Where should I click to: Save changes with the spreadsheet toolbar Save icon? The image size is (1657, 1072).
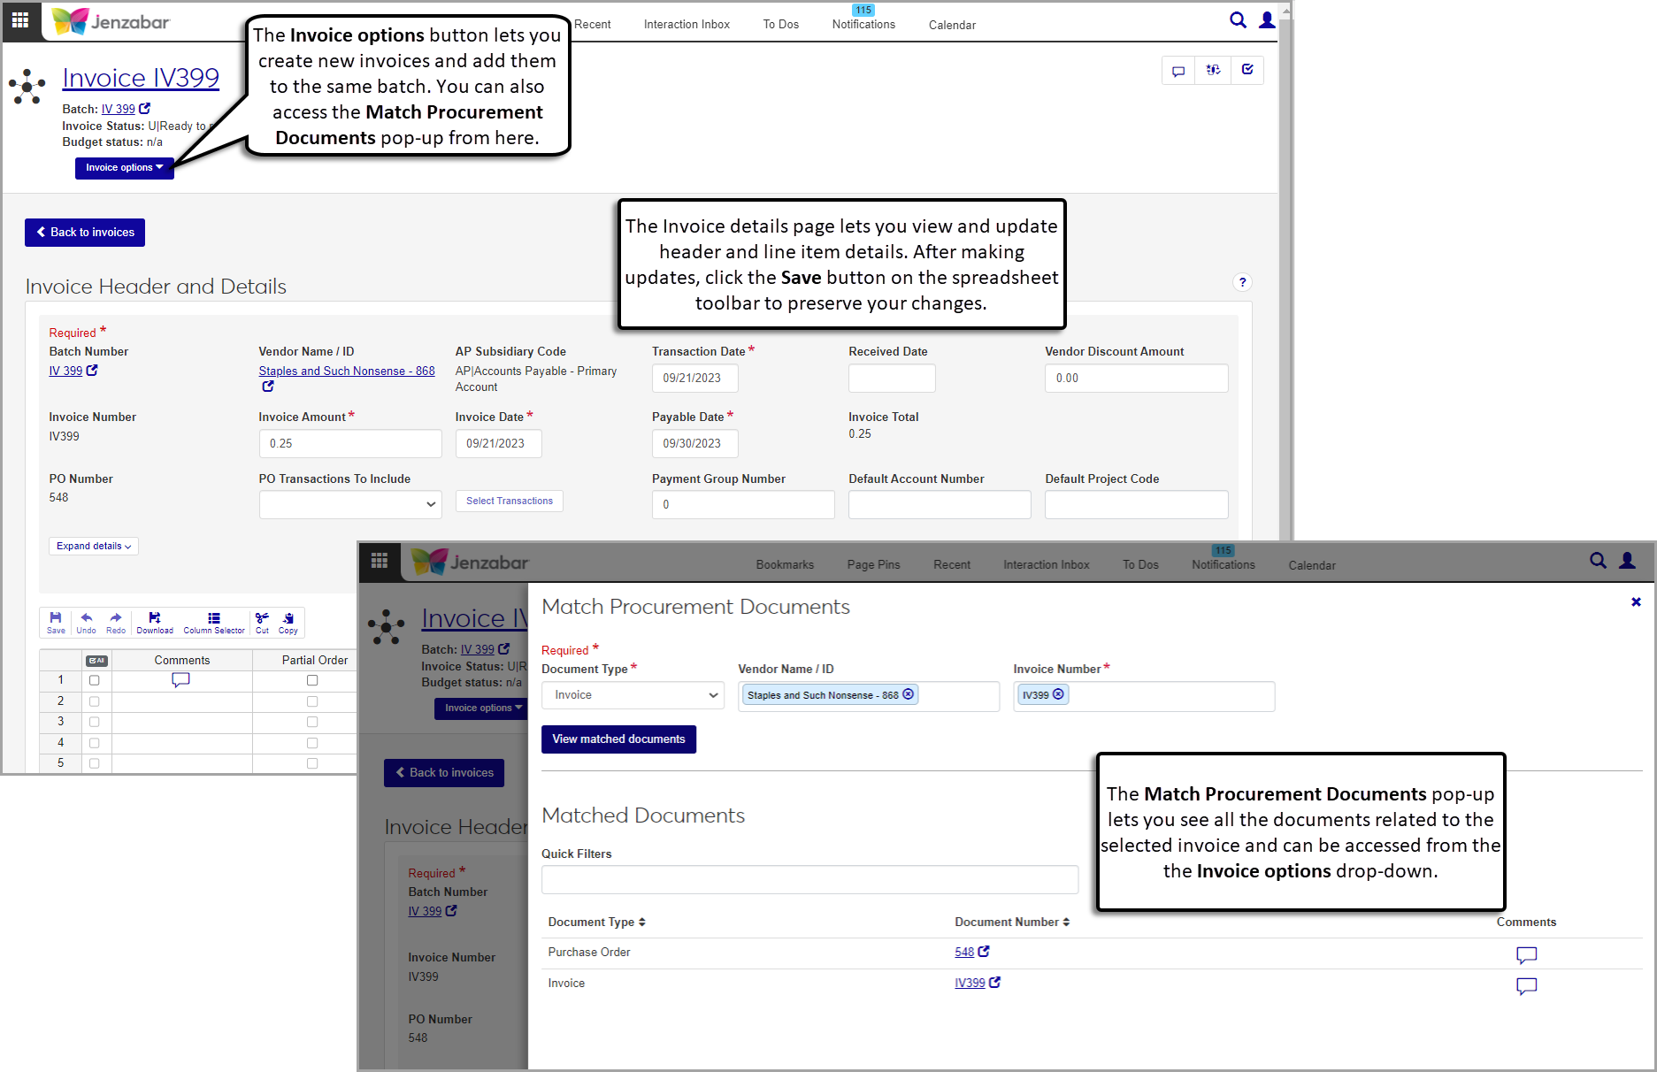point(56,623)
